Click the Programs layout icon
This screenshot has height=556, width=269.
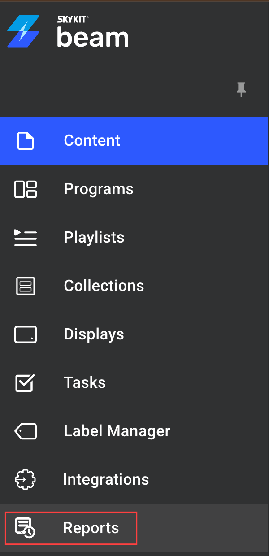(x=26, y=189)
